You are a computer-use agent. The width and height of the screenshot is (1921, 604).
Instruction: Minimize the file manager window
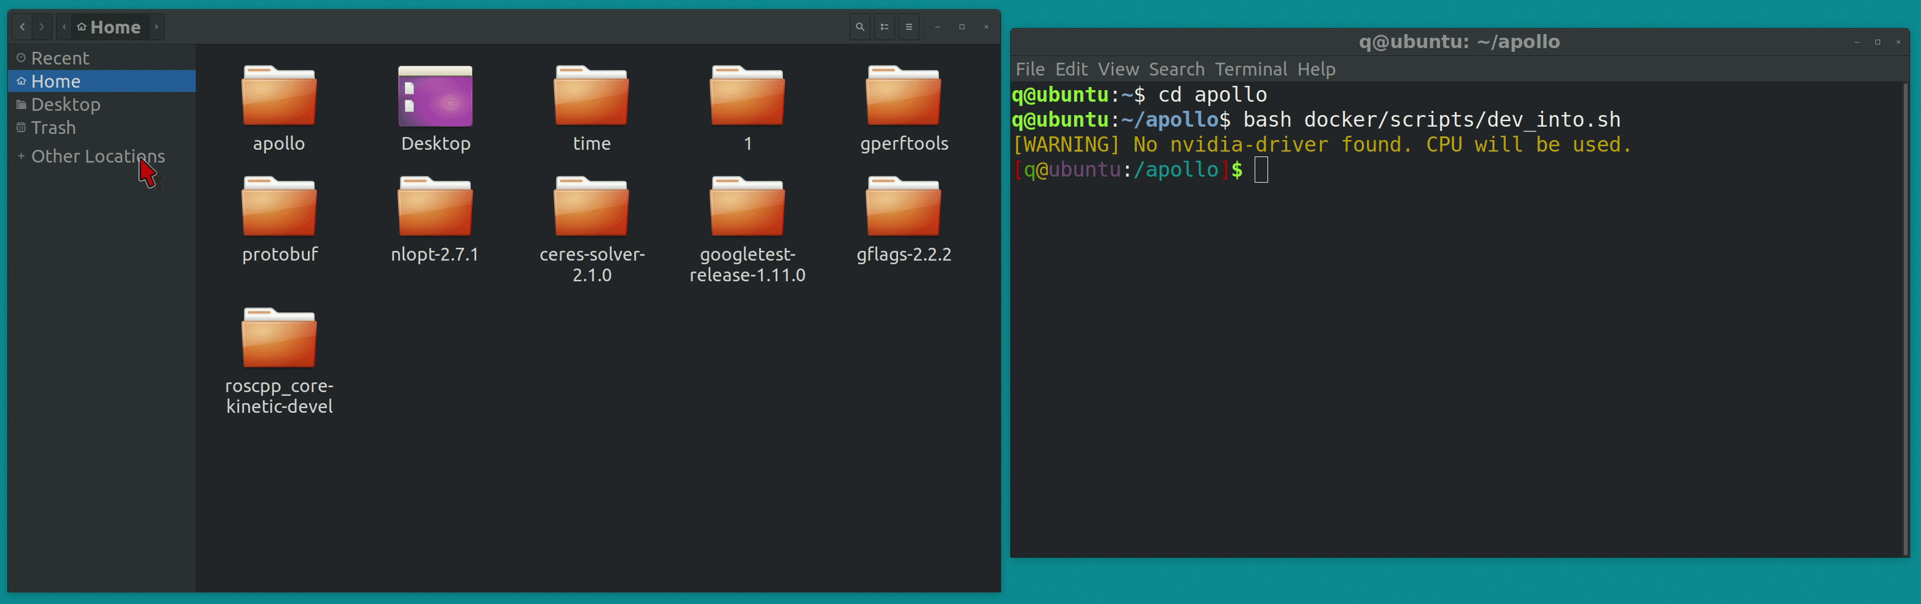point(938,27)
